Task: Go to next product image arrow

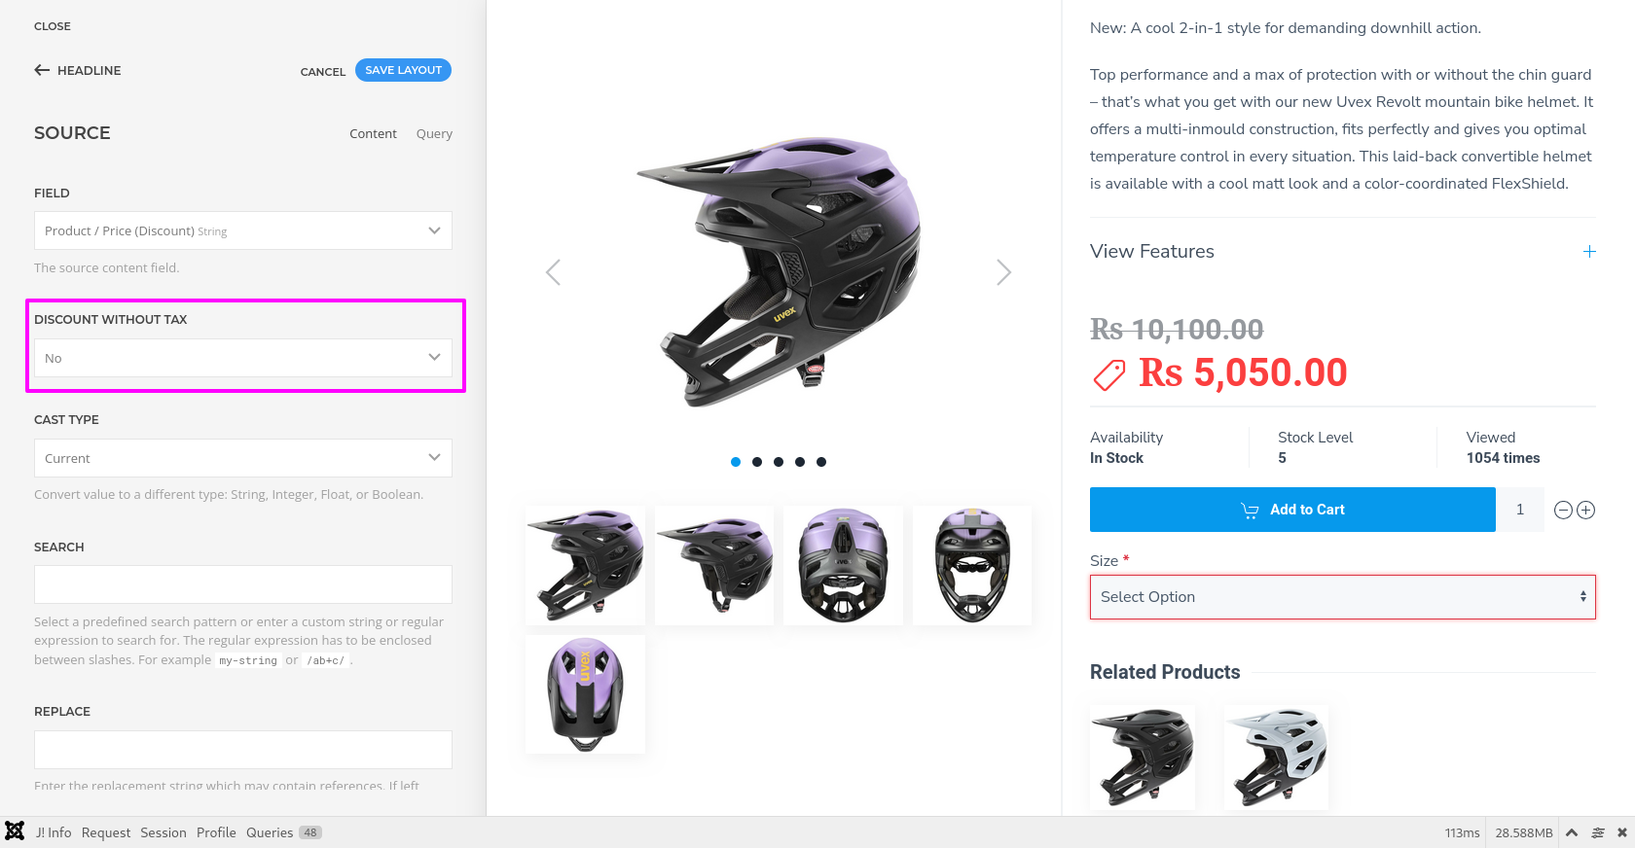Action: point(1003,272)
